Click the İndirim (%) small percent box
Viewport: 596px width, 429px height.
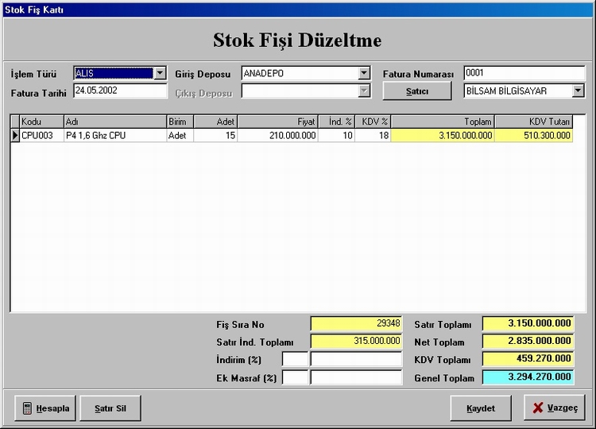pyautogui.click(x=295, y=360)
